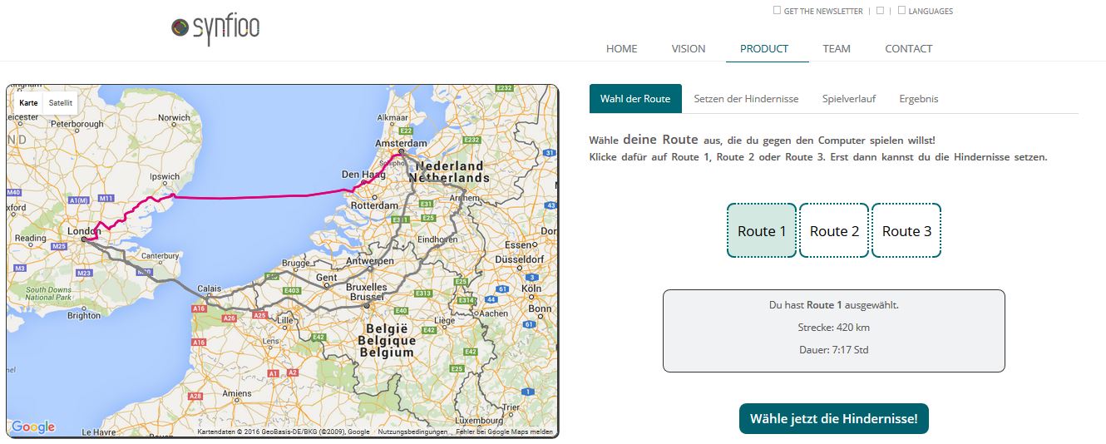The height and width of the screenshot is (444, 1106).
Task: Switch the map to Karte view
Action: click(28, 103)
